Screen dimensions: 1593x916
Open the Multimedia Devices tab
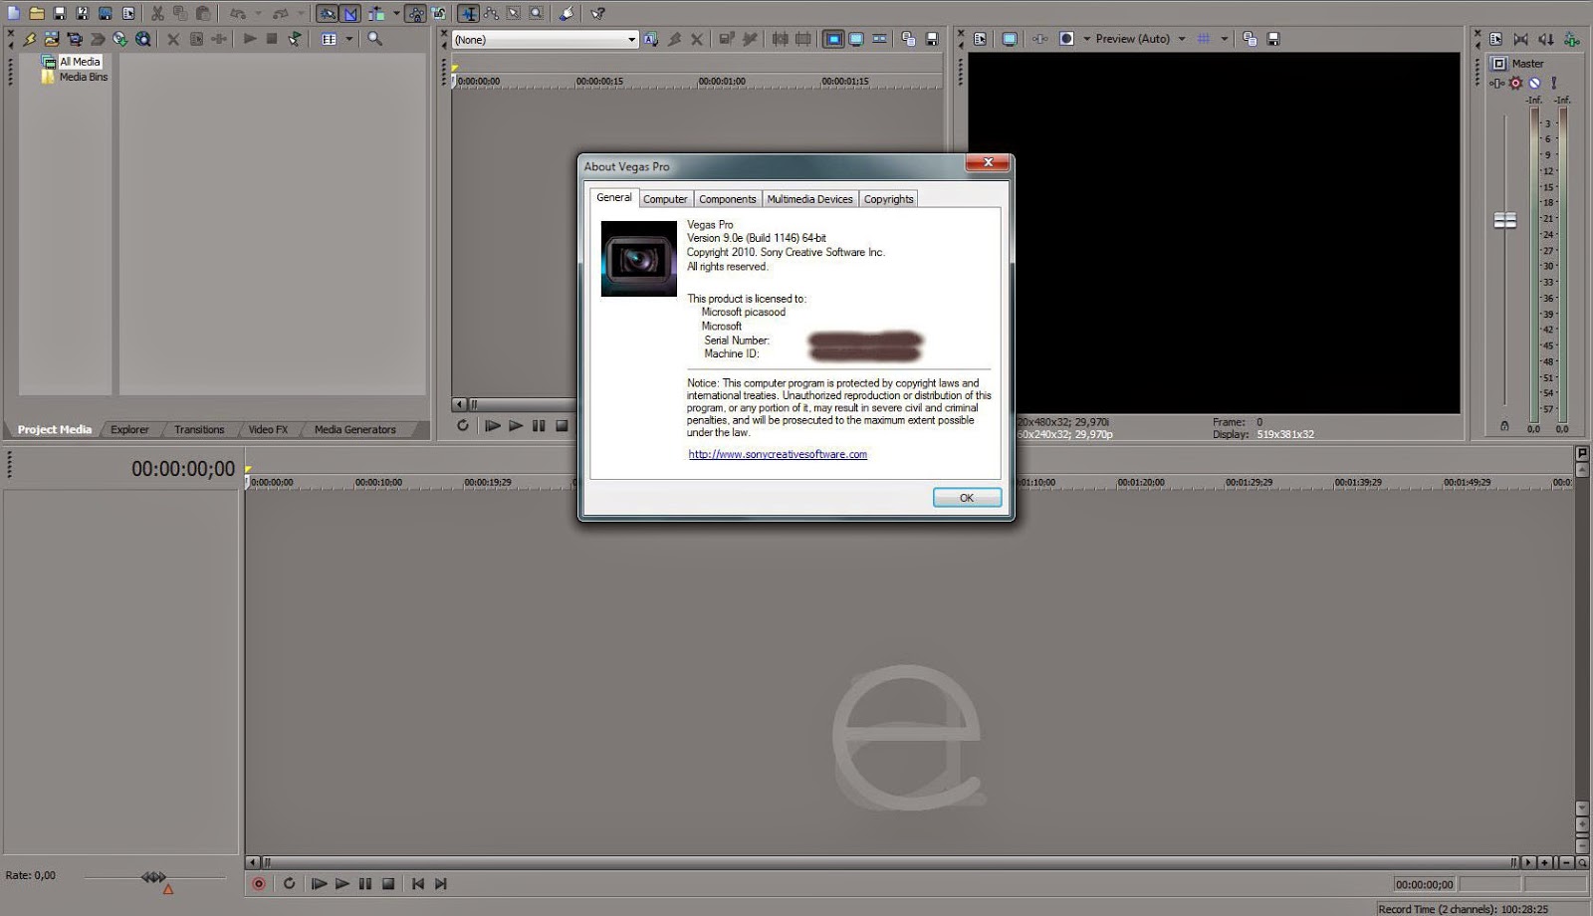pos(810,199)
